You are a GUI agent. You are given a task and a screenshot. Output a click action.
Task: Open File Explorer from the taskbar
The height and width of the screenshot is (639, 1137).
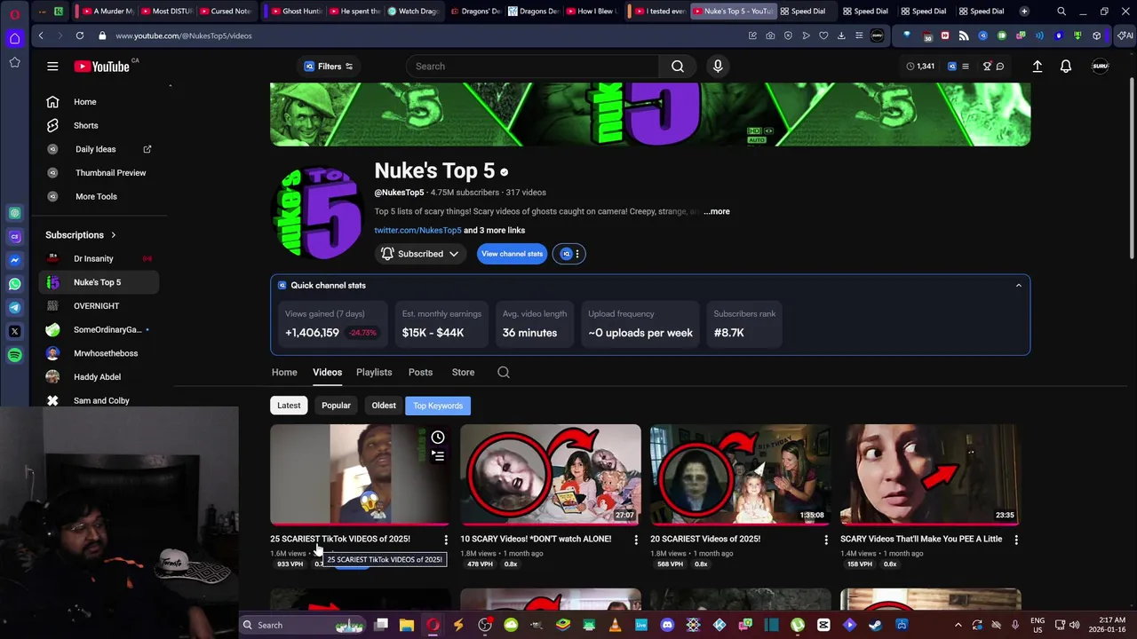(407, 625)
